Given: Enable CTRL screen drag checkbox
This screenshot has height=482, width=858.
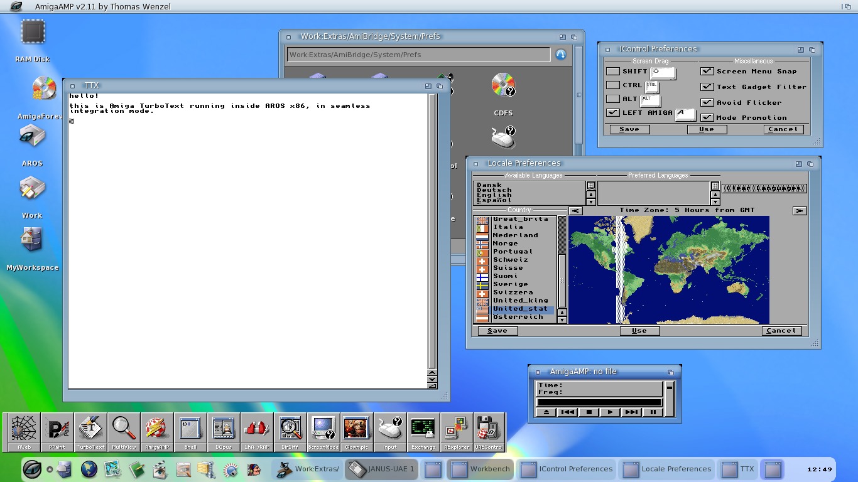Looking at the screenshot, I should coord(612,85).
